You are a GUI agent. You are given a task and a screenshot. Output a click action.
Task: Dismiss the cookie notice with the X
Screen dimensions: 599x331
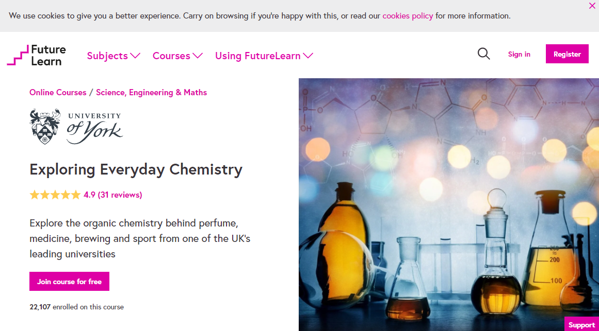click(592, 6)
